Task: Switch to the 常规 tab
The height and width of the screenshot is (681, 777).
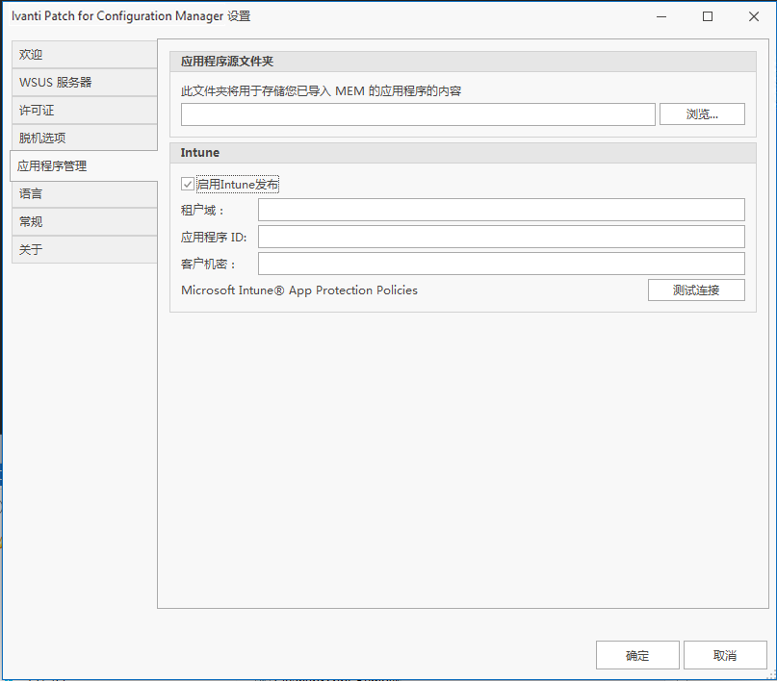Action: tap(84, 222)
